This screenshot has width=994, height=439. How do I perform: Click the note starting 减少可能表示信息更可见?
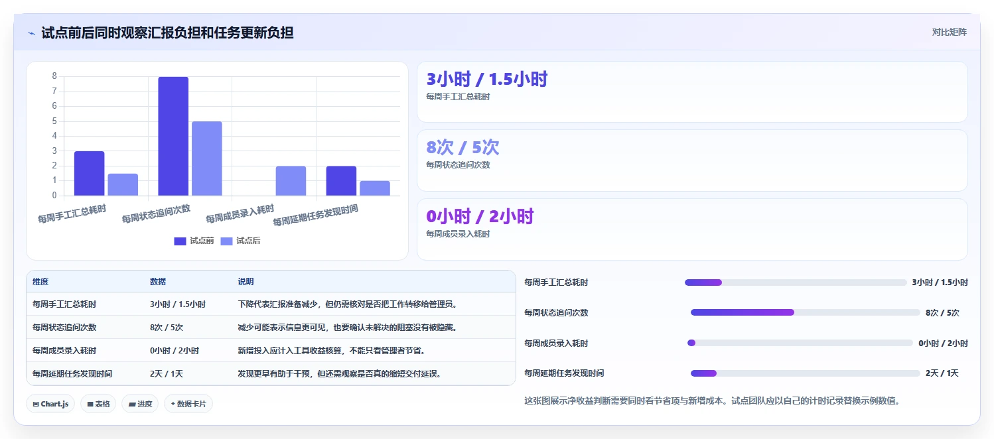click(x=347, y=328)
